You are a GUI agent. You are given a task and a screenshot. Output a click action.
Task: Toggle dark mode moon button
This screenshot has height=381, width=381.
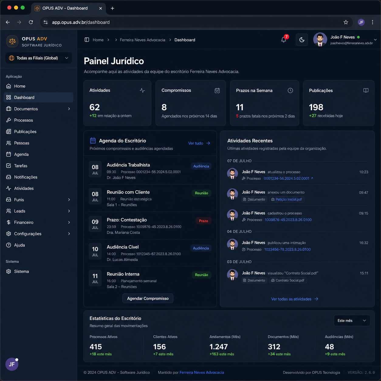(302, 40)
